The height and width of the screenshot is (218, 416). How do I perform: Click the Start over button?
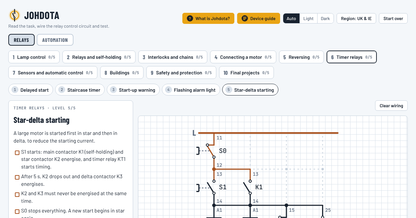[x=393, y=18]
